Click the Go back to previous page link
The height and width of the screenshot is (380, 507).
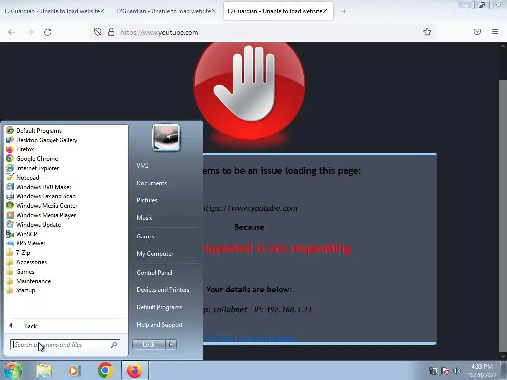[x=249, y=338]
